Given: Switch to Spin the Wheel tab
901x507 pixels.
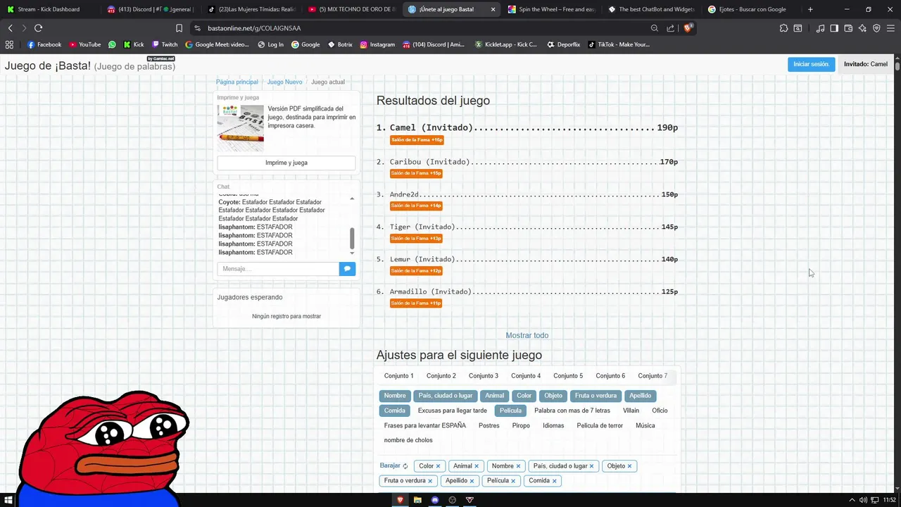Looking at the screenshot, I should click(551, 9).
